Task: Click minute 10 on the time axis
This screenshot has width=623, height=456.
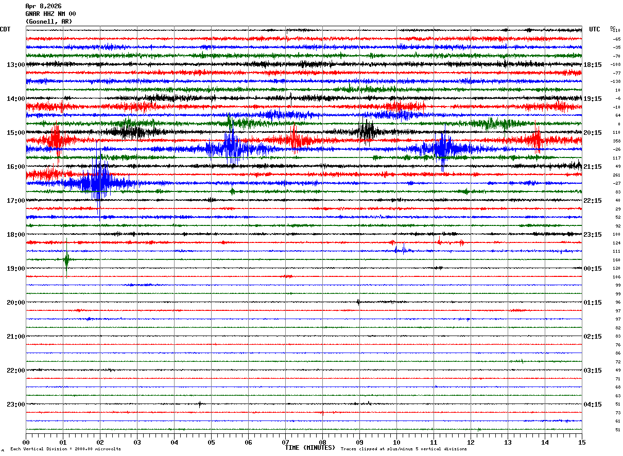Action: point(396,442)
